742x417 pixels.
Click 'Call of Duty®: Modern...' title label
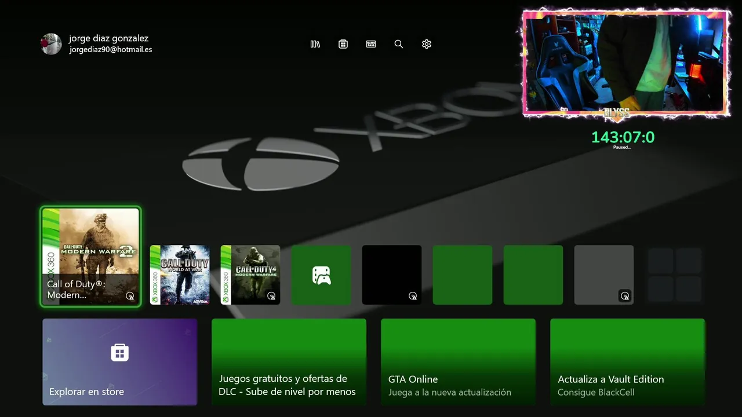(76, 290)
